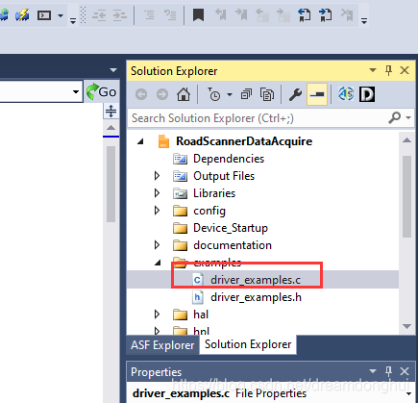Open dropdown arrow beside pending changes filter
418x403 pixels.
pyautogui.click(x=230, y=94)
